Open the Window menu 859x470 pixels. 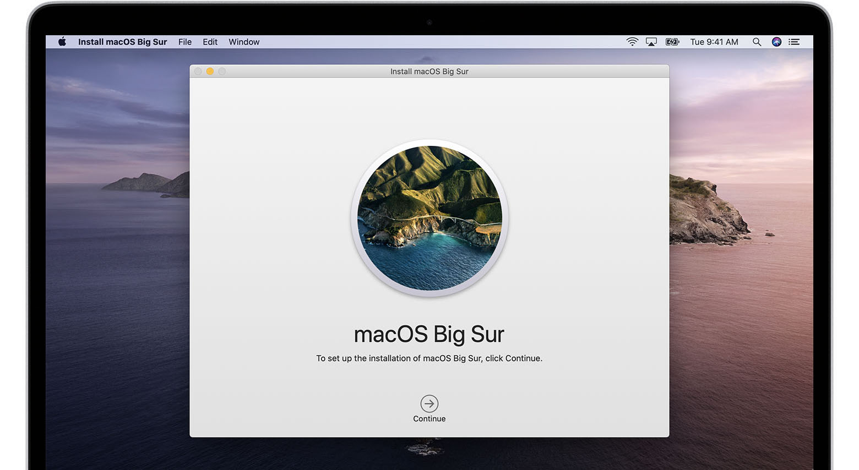pos(244,42)
